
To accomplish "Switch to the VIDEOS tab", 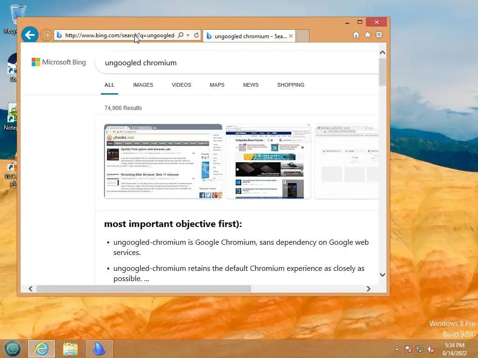I will (182, 85).
